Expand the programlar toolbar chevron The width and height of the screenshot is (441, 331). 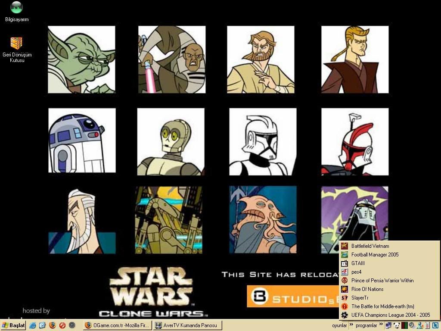381,325
